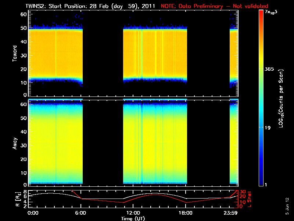294x221 pixels.
Task: Click the Time (UT) x-axis label
Action: [x=134, y=218]
